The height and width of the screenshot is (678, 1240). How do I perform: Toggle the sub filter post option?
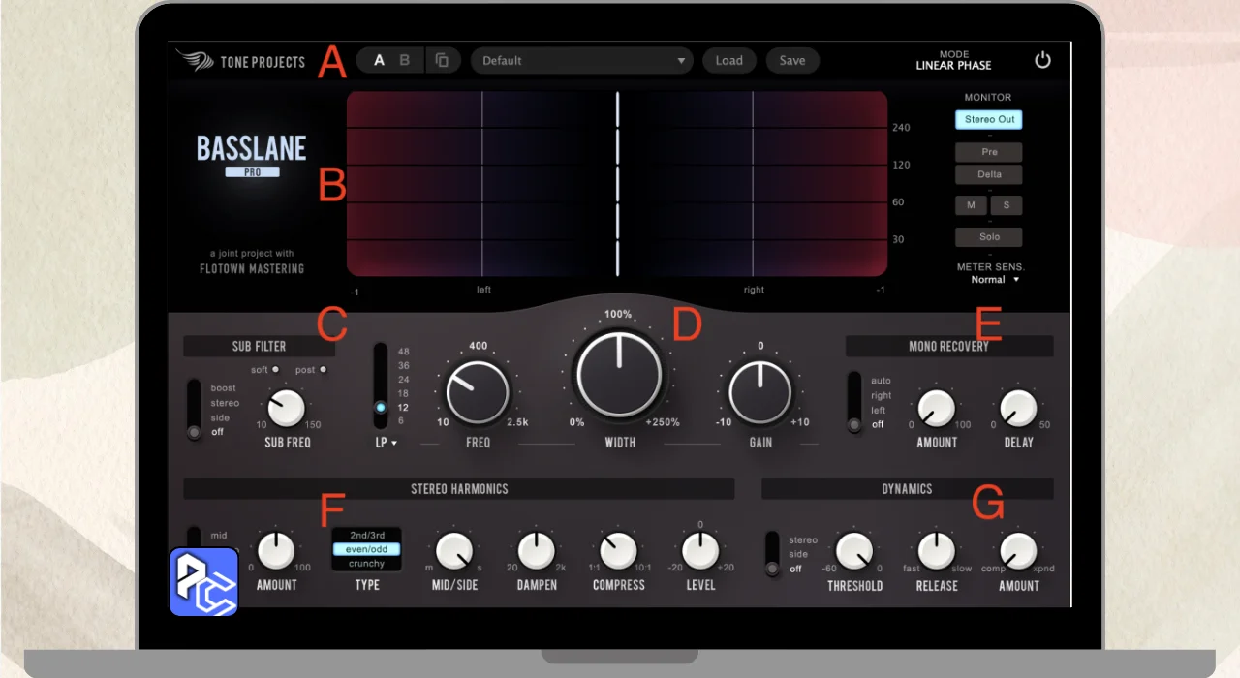(x=323, y=370)
